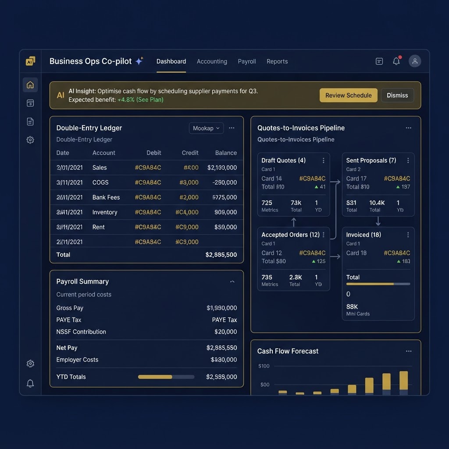This screenshot has width=449, height=449.
Task: Click the Employer Costs row
Action: point(146,360)
